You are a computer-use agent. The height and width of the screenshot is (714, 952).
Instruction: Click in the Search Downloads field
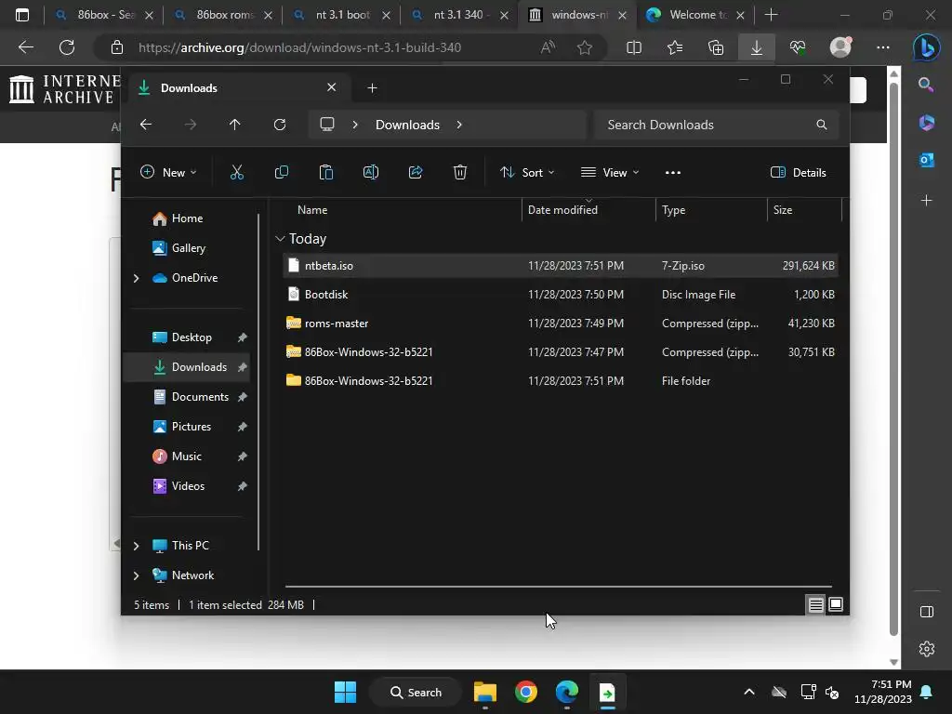coord(717,125)
